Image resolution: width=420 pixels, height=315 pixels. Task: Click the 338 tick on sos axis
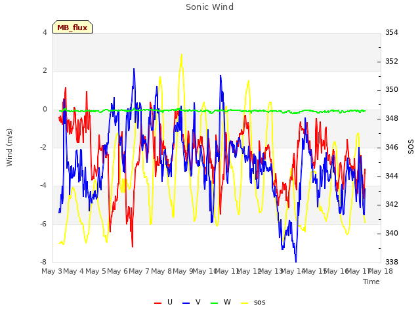[392, 262]
